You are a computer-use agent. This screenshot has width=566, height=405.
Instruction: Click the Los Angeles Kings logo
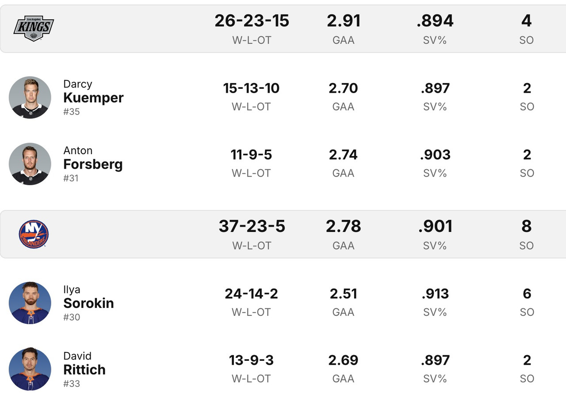click(34, 28)
